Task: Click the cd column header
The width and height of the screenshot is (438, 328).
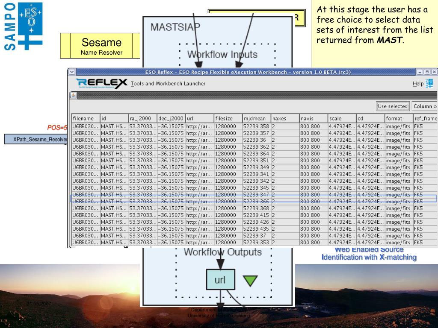Action: click(x=371, y=118)
